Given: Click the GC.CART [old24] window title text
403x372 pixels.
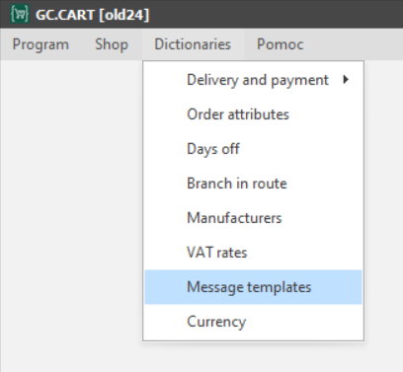Looking at the screenshot, I should 92,15.
